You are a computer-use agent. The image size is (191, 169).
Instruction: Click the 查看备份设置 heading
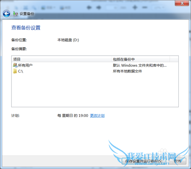26,28
